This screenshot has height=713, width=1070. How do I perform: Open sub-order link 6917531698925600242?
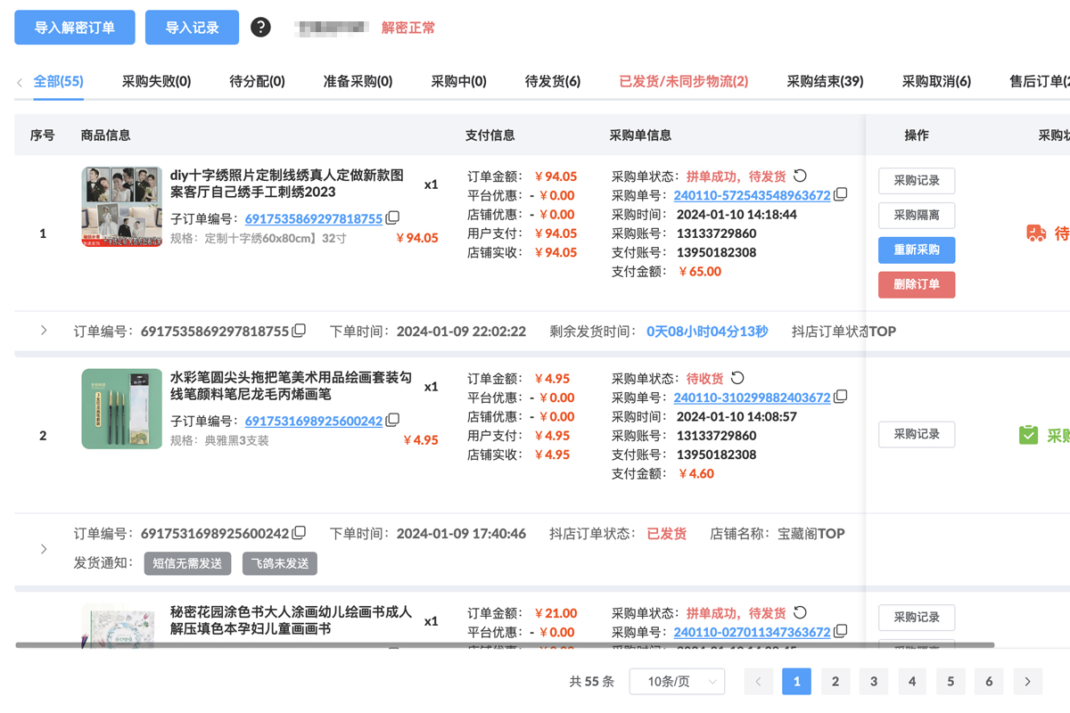[314, 421]
